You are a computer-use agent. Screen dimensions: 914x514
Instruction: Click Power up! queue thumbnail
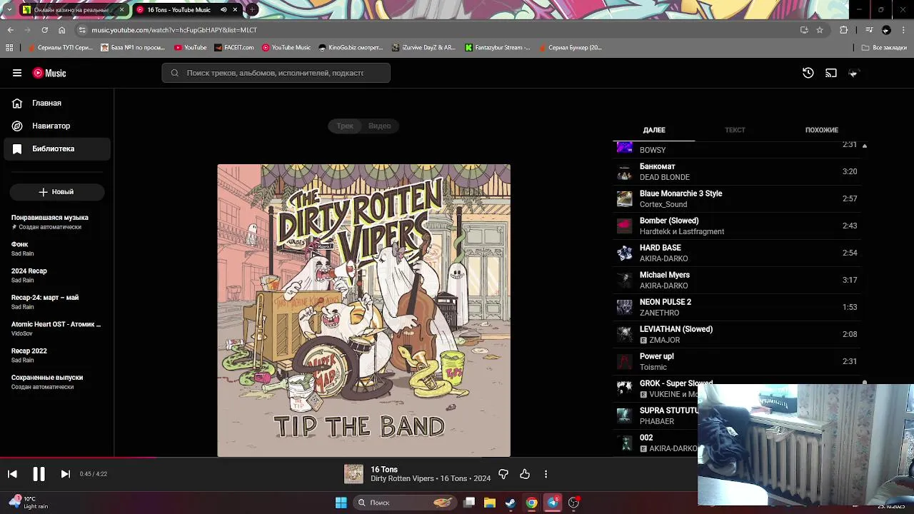(x=625, y=361)
